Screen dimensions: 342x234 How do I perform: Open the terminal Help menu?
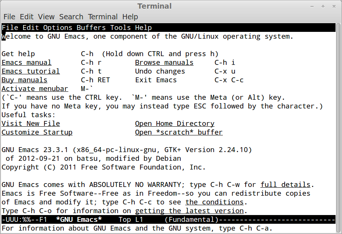point(130,17)
